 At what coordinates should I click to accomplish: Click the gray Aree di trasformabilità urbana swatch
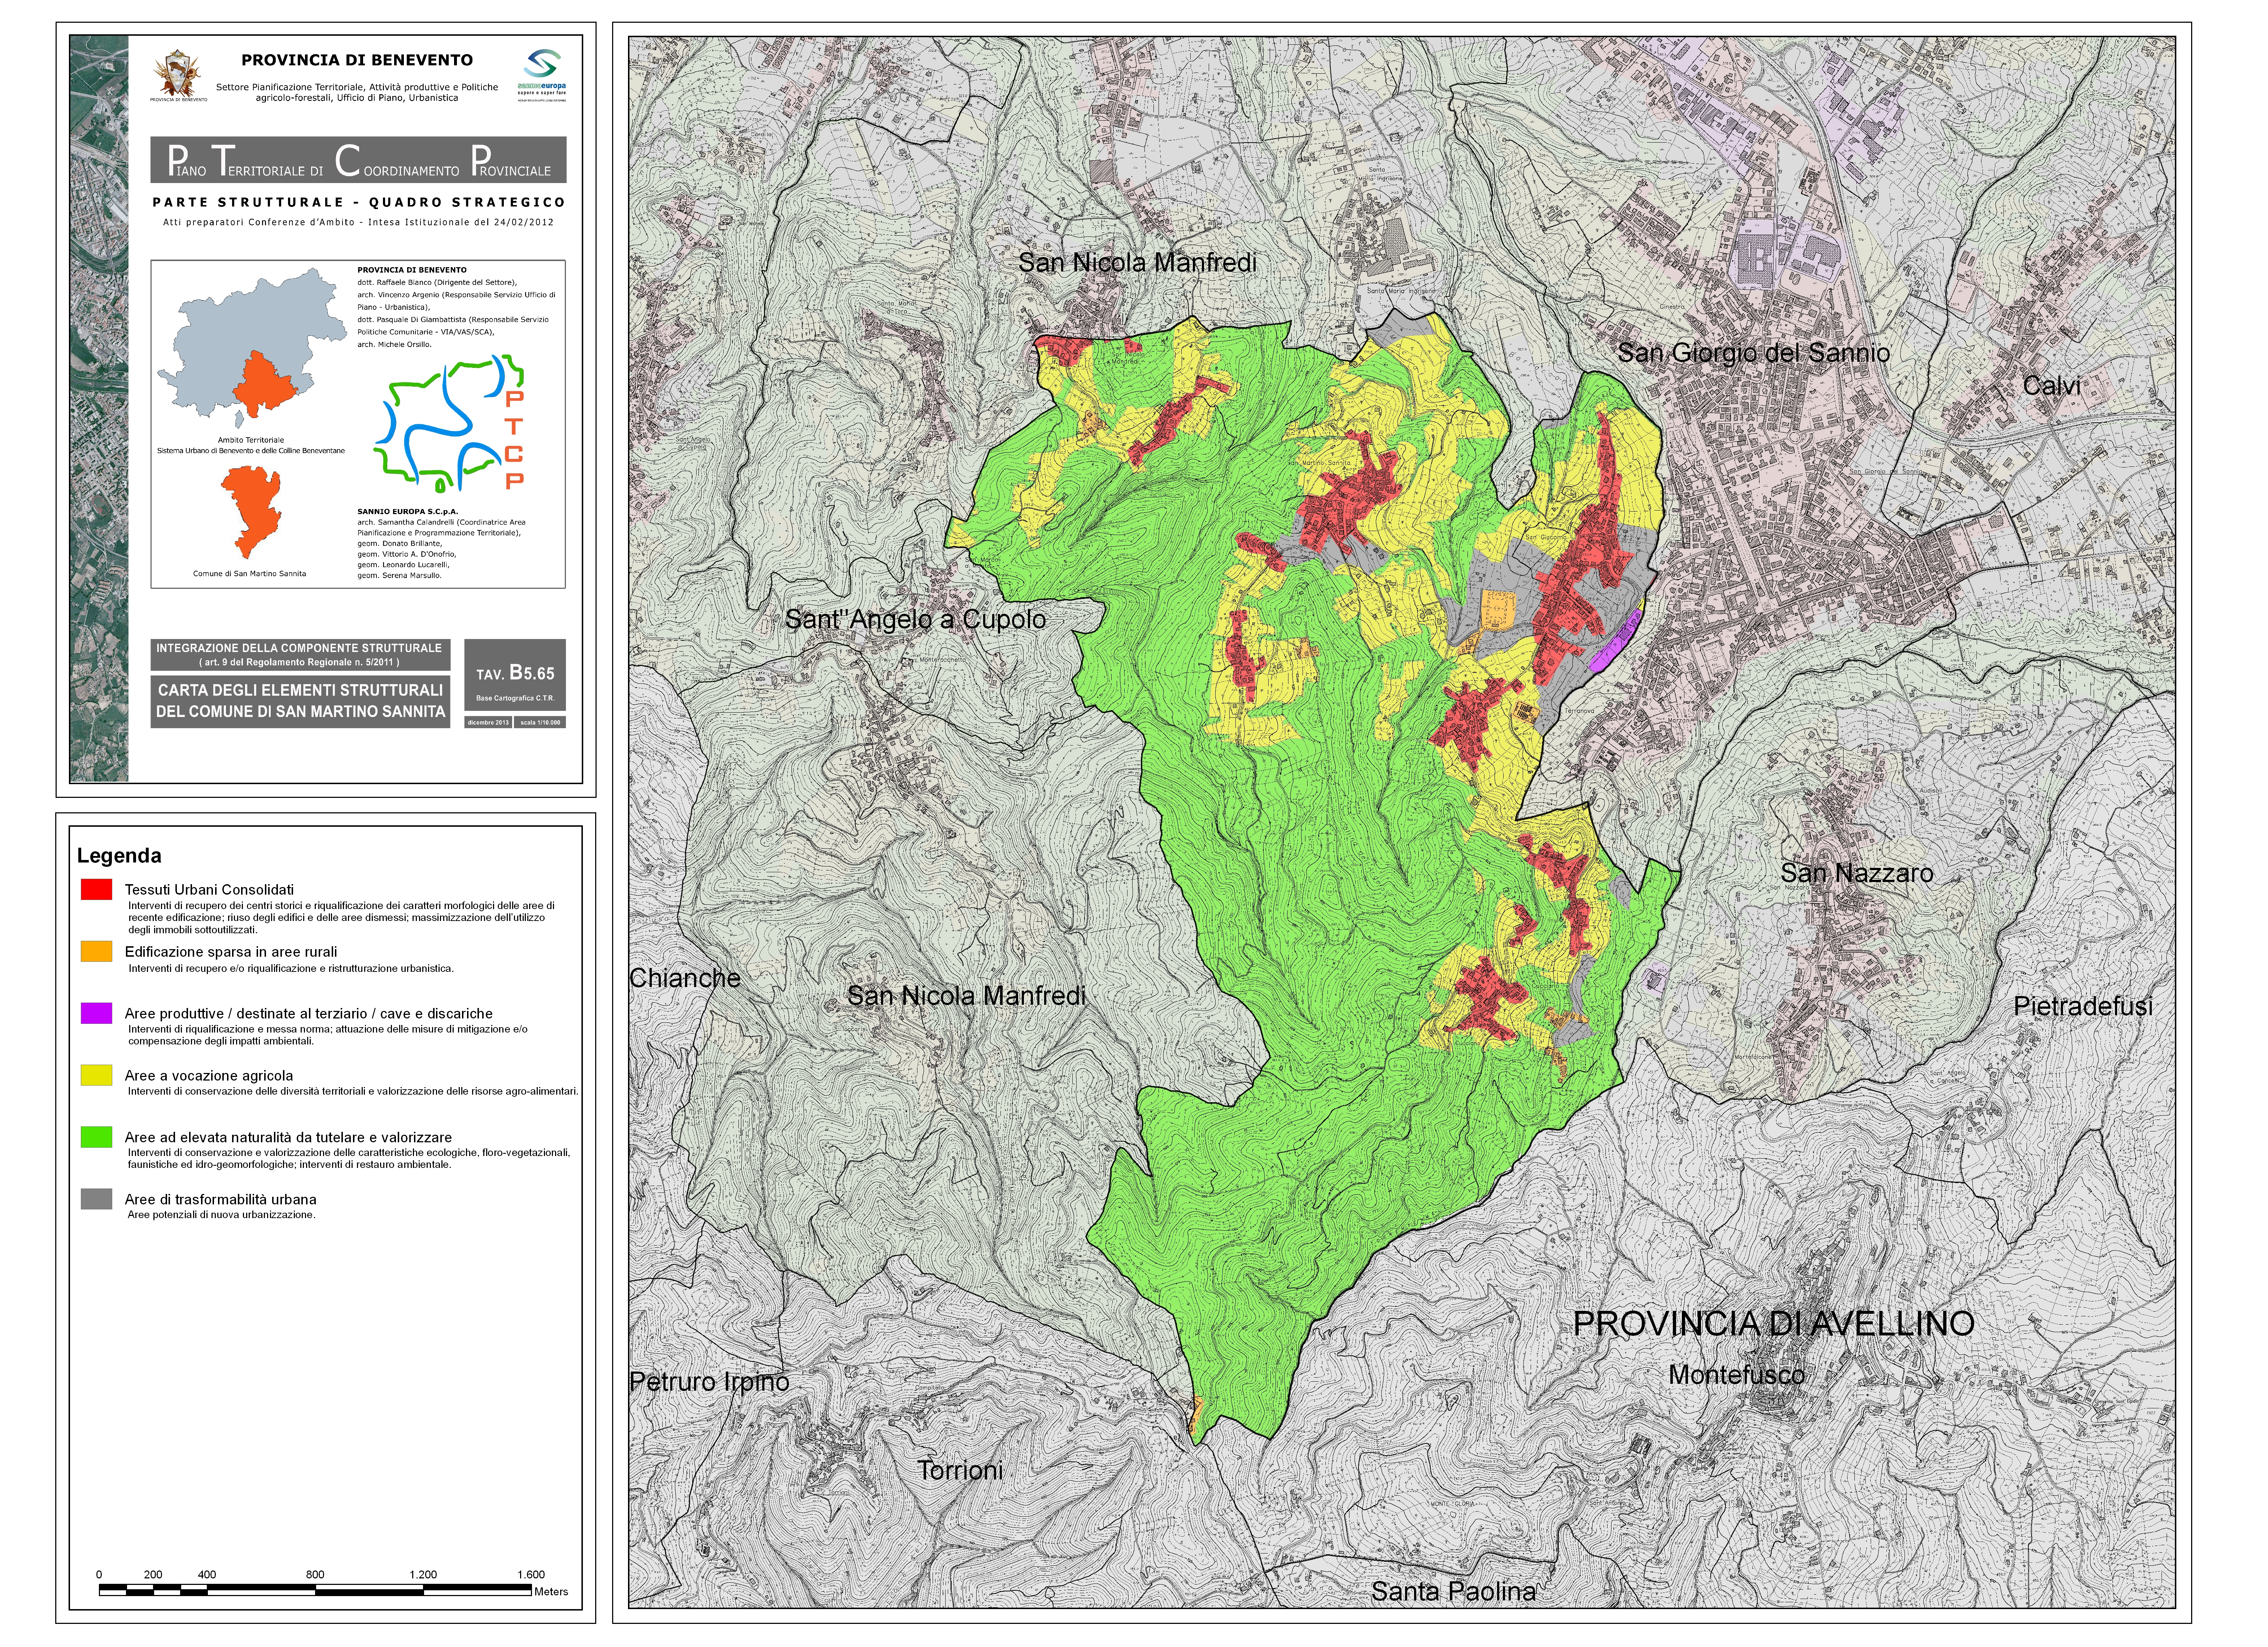click(x=96, y=1199)
